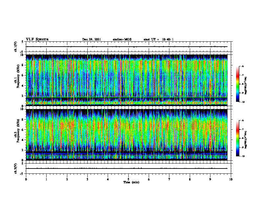Click time axis tick label '0'
Image resolution: width=260 pixels, height=201 pixels.
pos(26,179)
